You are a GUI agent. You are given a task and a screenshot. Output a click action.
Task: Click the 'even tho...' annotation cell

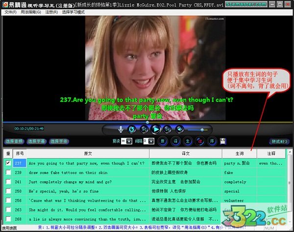click(270, 163)
